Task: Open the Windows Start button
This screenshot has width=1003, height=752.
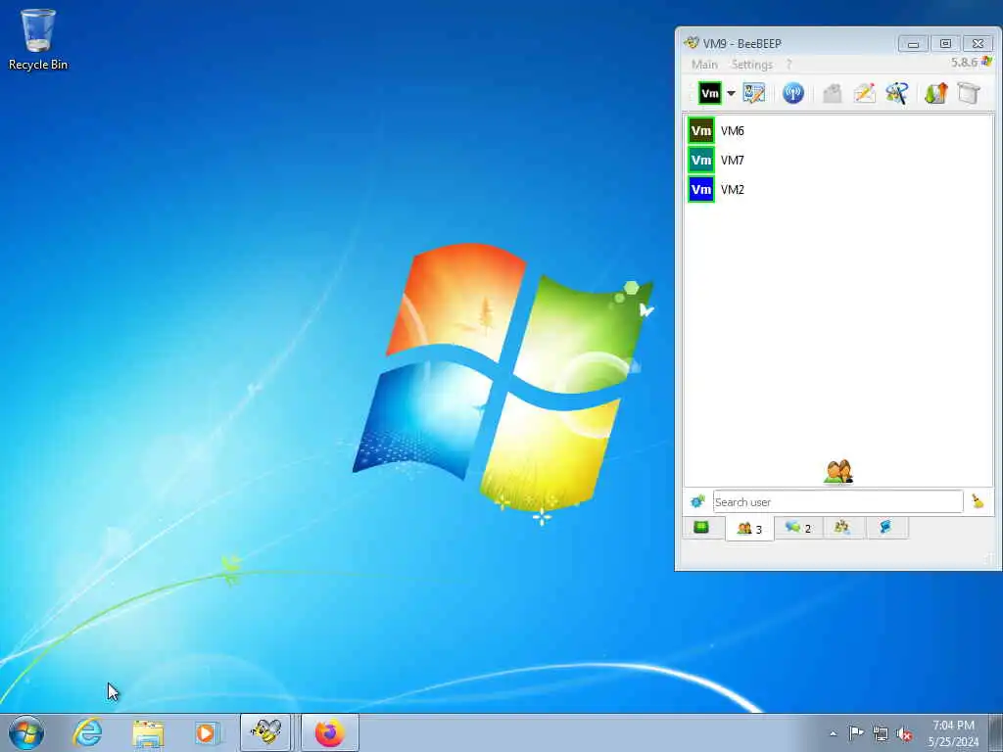Action: pos(26,732)
